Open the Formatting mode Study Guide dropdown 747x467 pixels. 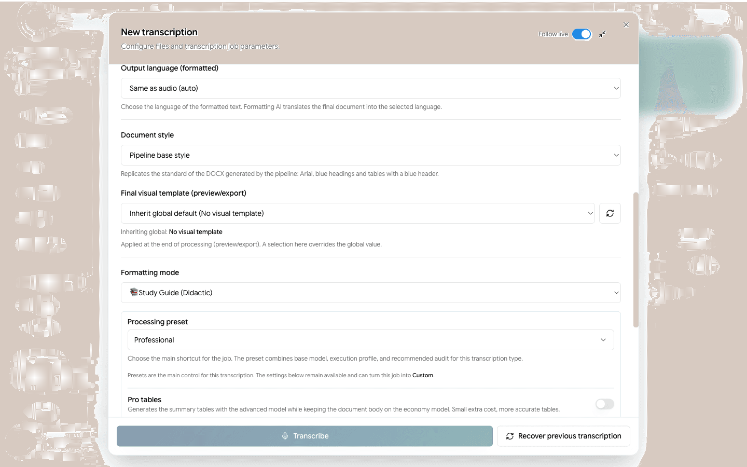[371, 293]
